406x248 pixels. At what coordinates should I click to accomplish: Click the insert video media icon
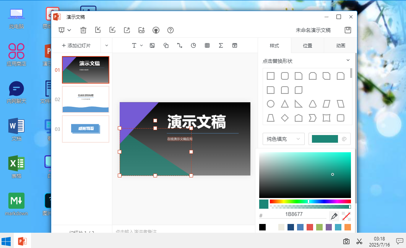pos(235,45)
